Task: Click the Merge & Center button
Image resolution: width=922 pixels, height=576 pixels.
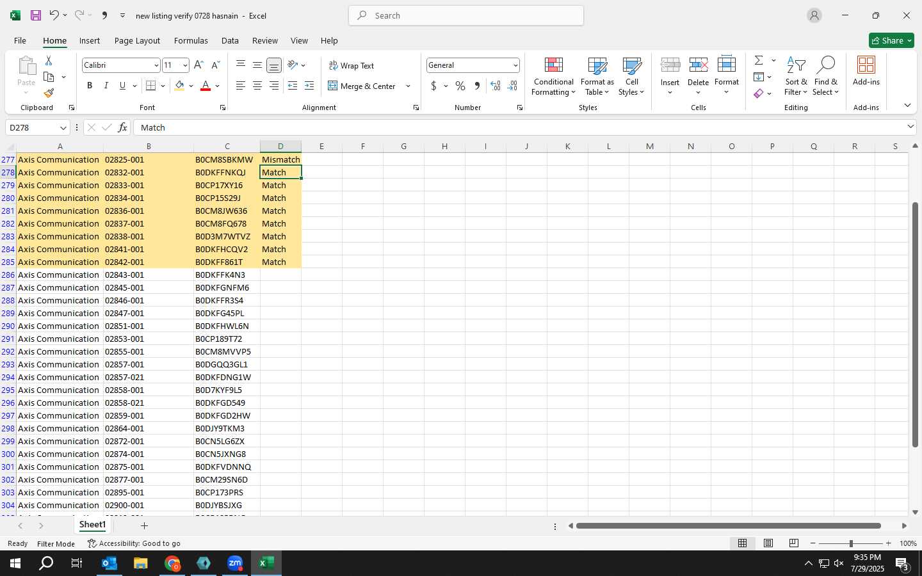Action: pyautogui.click(x=362, y=86)
